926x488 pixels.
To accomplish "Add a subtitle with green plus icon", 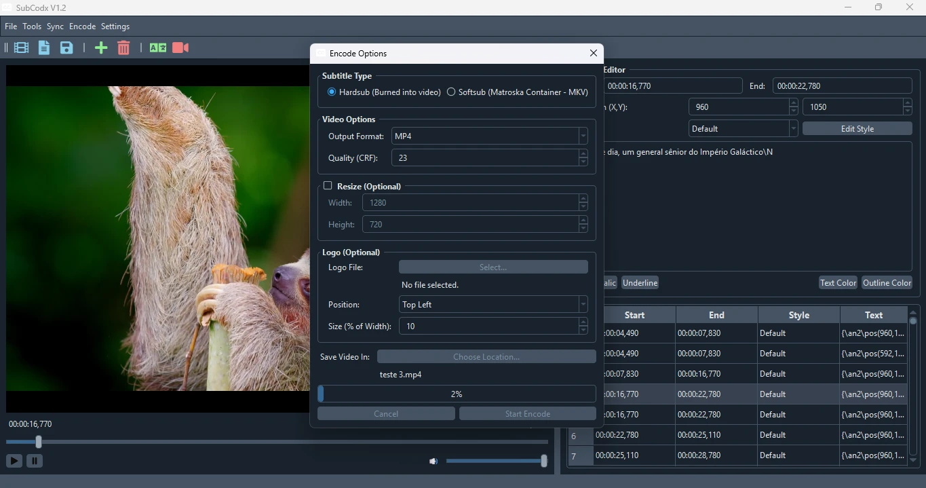I will [x=101, y=48].
